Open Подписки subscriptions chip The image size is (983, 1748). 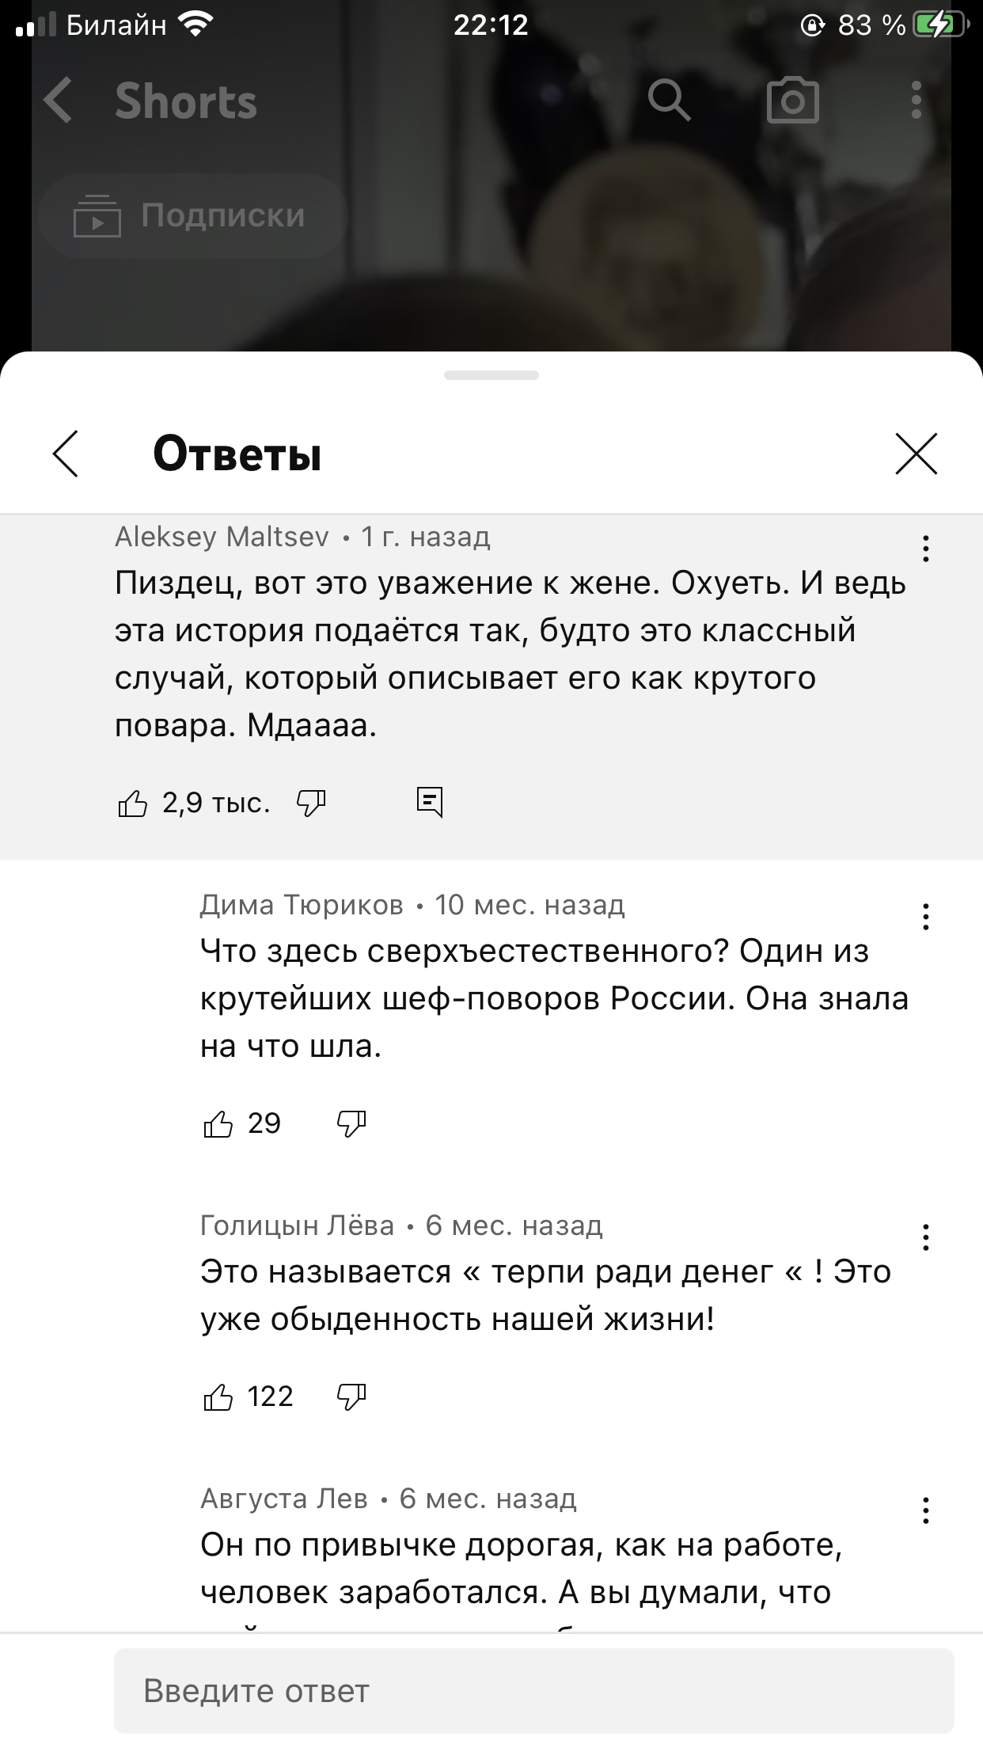pyautogui.click(x=192, y=216)
